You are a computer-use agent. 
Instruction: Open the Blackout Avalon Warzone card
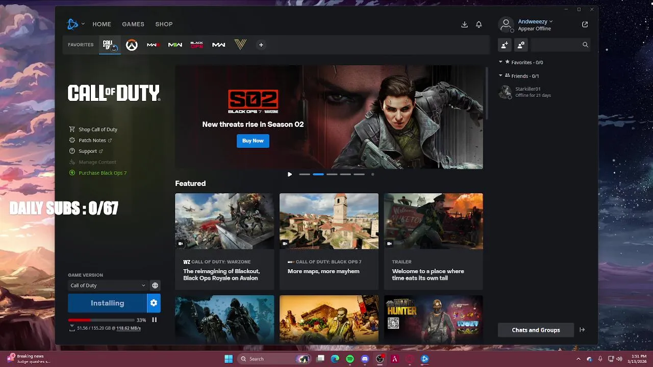pos(224,242)
